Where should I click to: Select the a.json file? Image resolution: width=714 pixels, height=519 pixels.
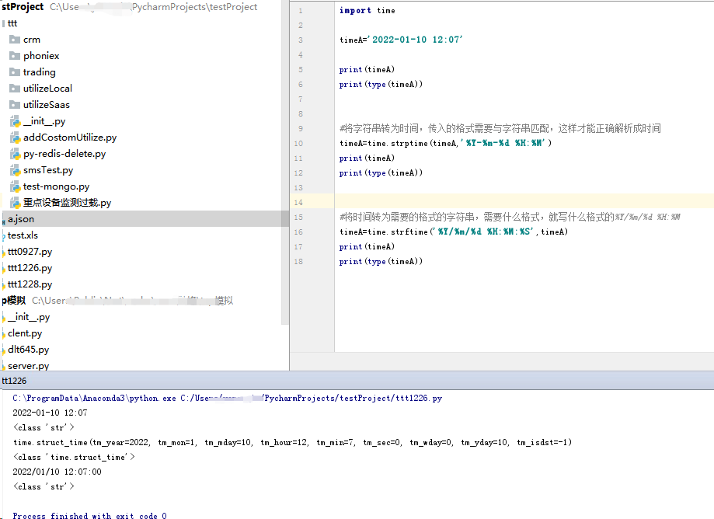[x=21, y=219]
